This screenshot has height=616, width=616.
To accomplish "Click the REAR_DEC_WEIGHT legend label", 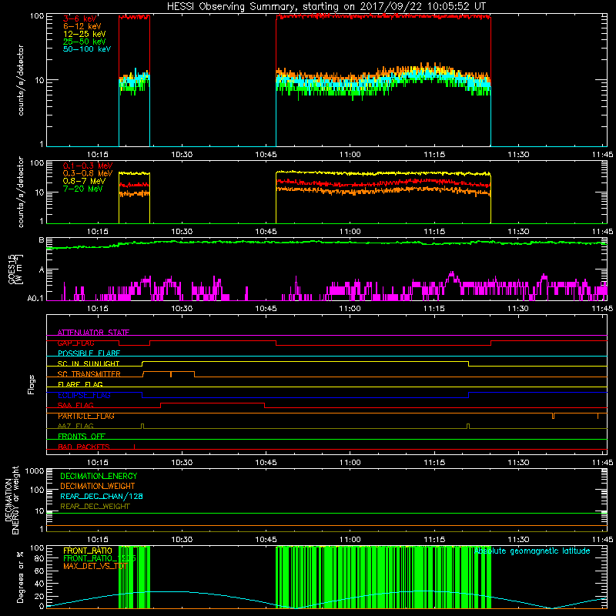I will tap(95, 507).
